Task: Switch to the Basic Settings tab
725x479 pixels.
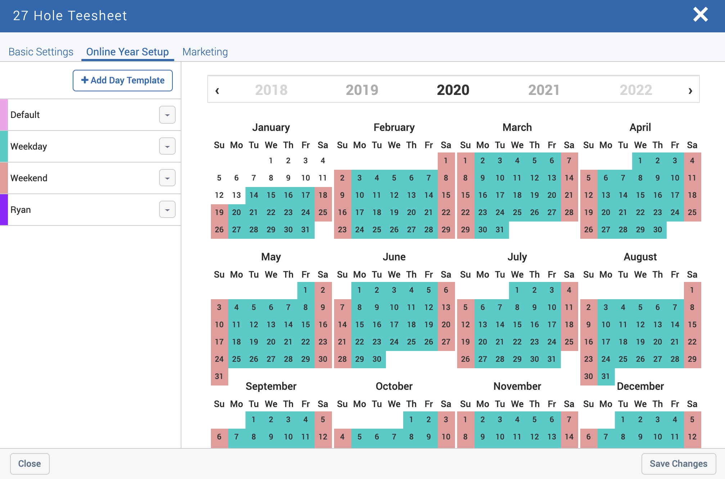Action: click(x=41, y=52)
